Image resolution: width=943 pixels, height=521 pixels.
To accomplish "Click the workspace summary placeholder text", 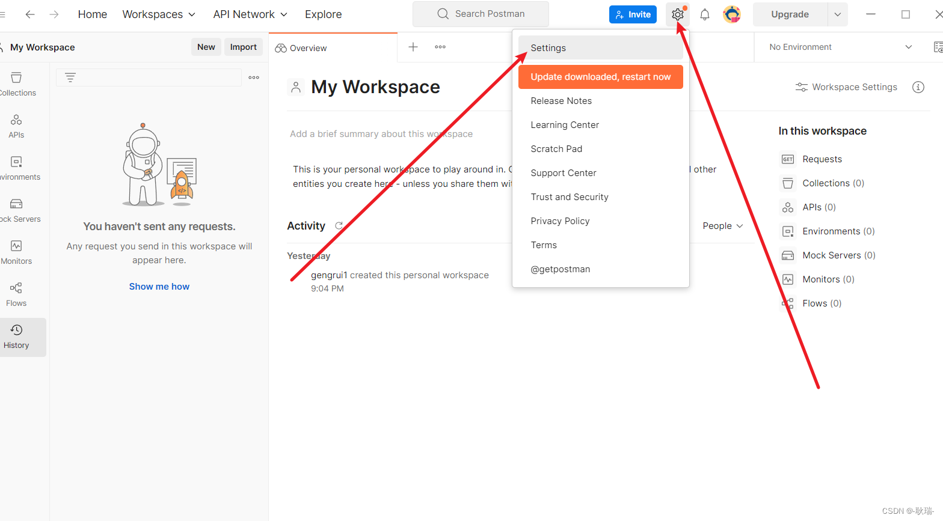I will (x=381, y=134).
